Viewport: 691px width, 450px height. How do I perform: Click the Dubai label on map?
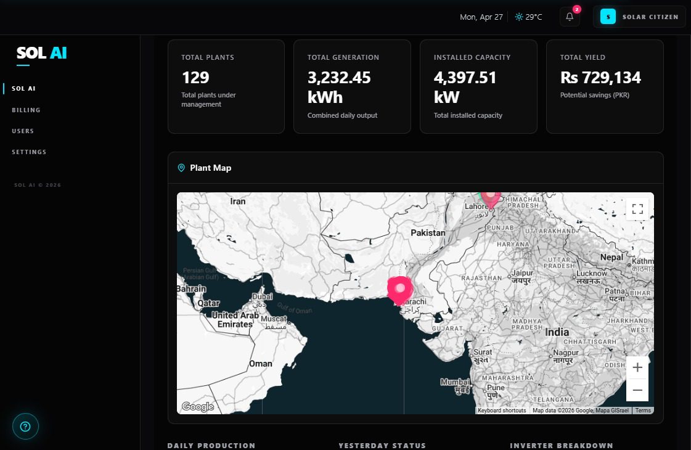pyautogui.click(x=262, y=296)
